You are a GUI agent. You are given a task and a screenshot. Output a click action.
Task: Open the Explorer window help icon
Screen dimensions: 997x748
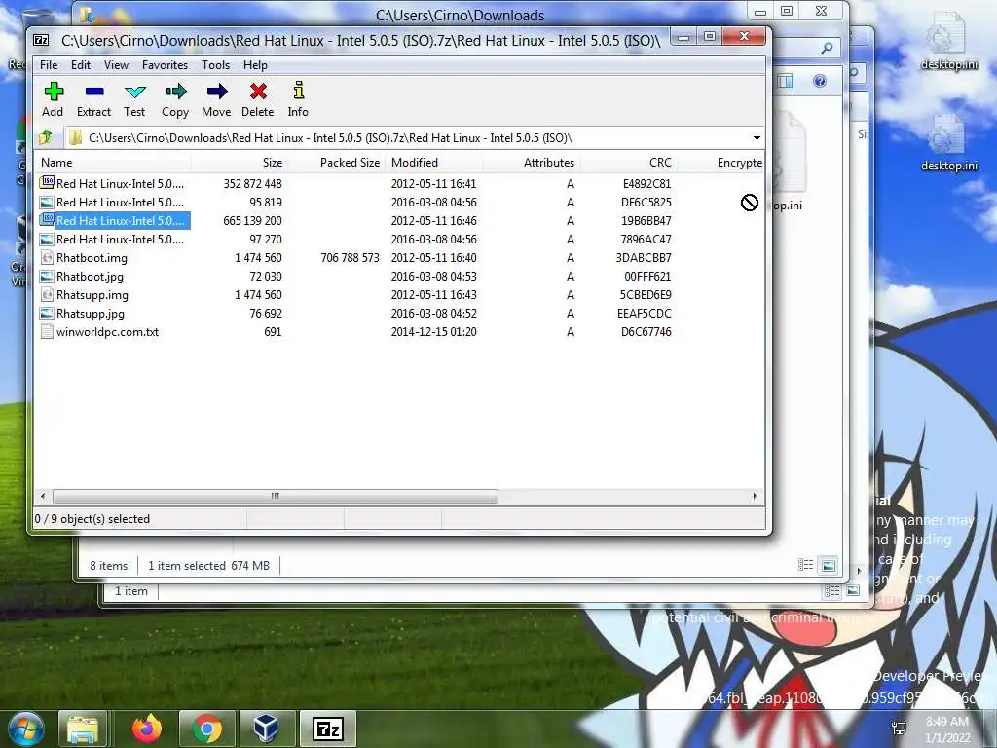tap(820, 81)
